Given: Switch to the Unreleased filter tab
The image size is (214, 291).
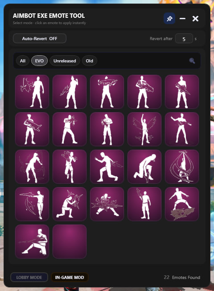Looking at the screenshot, I should (65, 61).
